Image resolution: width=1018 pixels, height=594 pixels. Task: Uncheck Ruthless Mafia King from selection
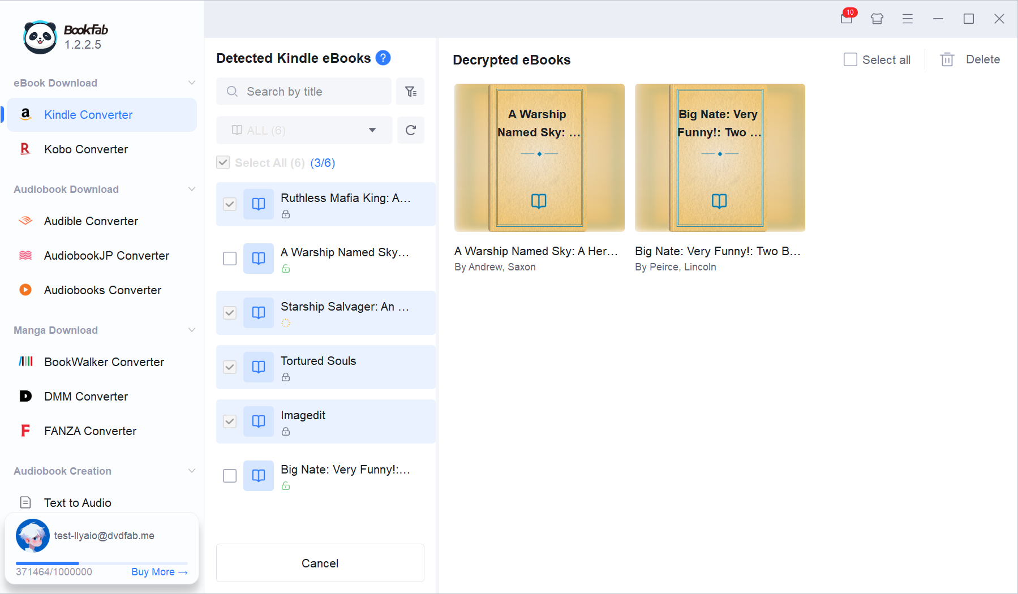click(x=229, y=204)
